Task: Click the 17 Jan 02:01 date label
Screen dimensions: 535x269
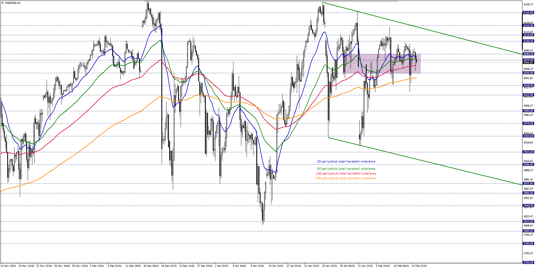Action: click(294, 266)
